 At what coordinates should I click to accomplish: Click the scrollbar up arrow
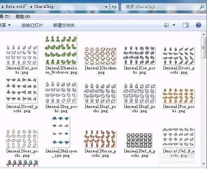[x=203, y=34]
